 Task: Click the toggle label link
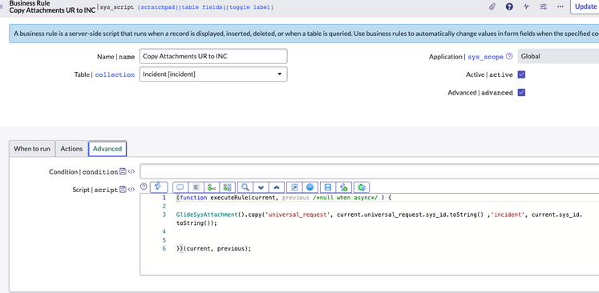(x=250, y=7)
